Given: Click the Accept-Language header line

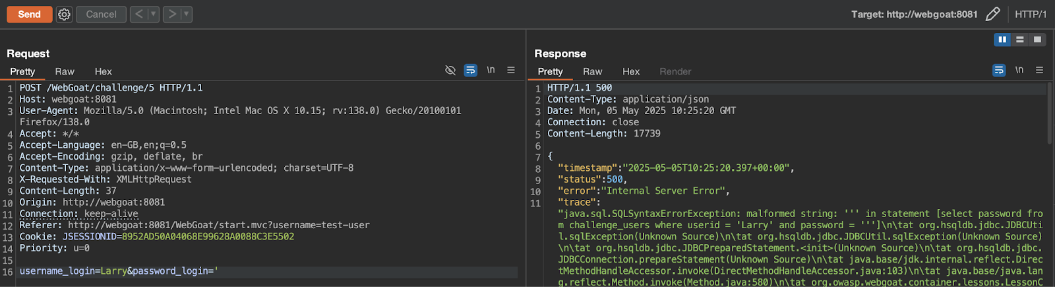Looking at the screenshot, I should click(103, 145).
